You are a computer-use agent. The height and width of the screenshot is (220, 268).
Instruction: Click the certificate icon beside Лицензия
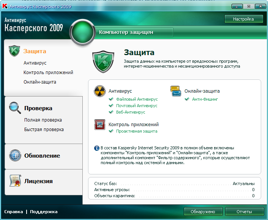(15, 180)
